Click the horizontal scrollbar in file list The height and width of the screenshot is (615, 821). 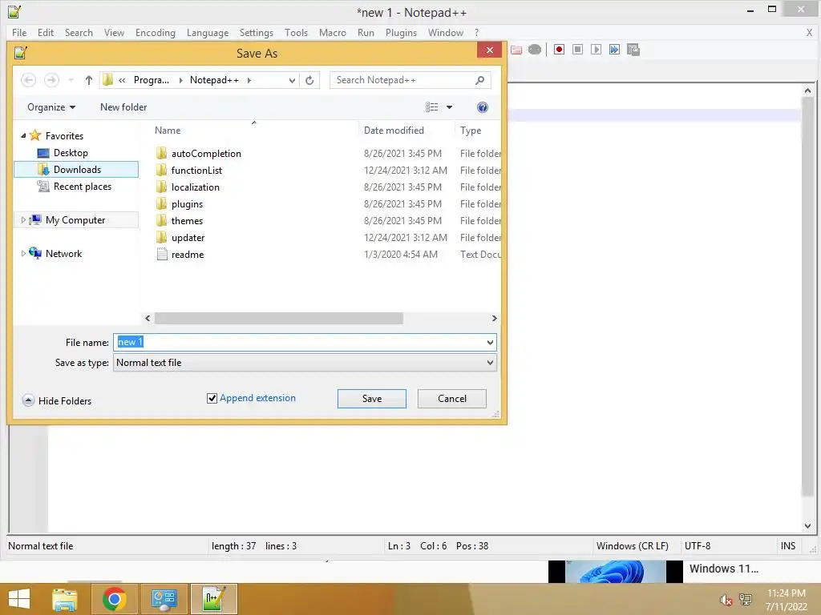click(278, 319)
